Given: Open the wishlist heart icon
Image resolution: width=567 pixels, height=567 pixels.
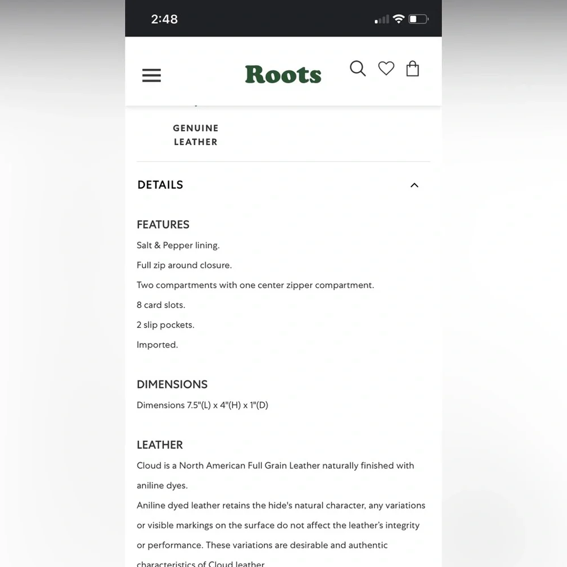Looking at the screenshot, I should pos(386,69).
